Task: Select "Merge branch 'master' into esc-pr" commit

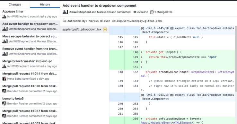Action: click(30, 64)
